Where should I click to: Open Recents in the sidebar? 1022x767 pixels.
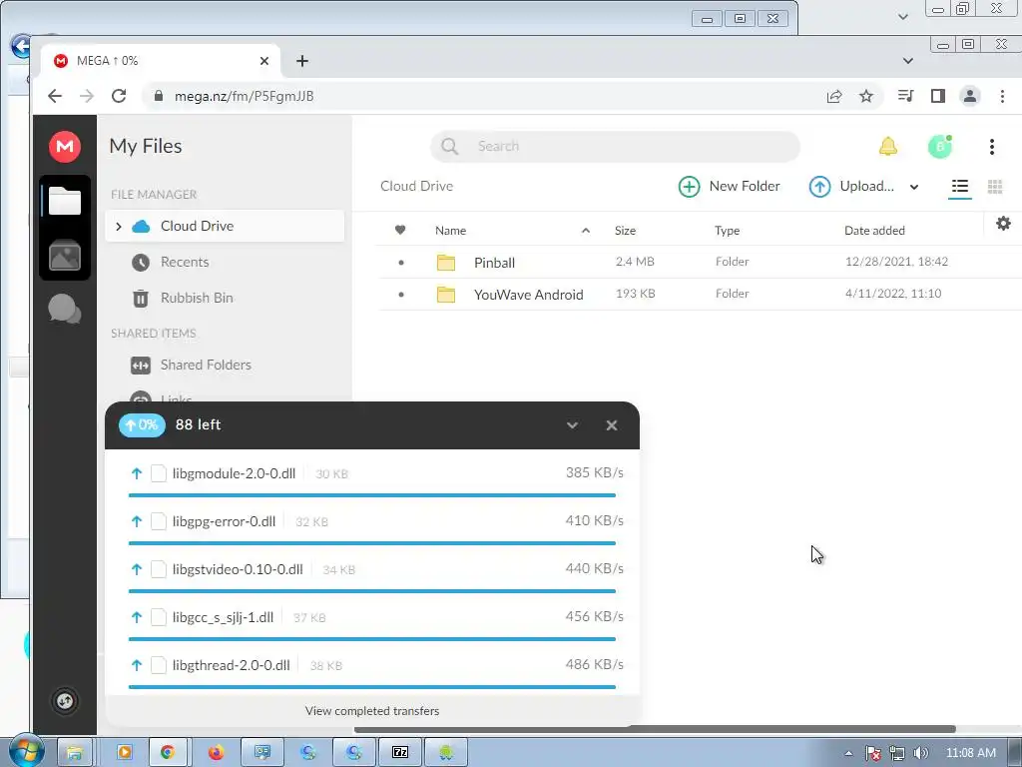click(185, 262)
